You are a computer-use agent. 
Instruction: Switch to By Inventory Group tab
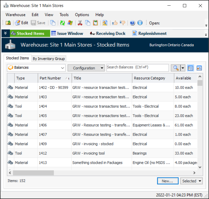click(49, 58)
